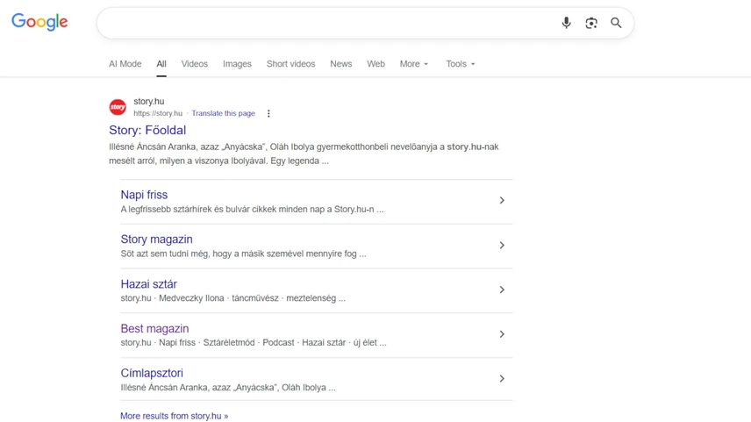Open the Videos tab
This screenshot has height=422, width=751.
[195, 64]
